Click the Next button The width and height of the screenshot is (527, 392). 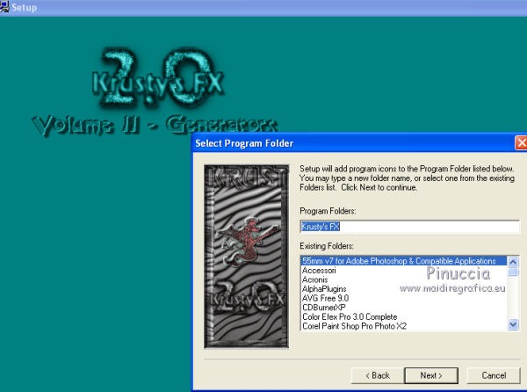tap(431, 375)
